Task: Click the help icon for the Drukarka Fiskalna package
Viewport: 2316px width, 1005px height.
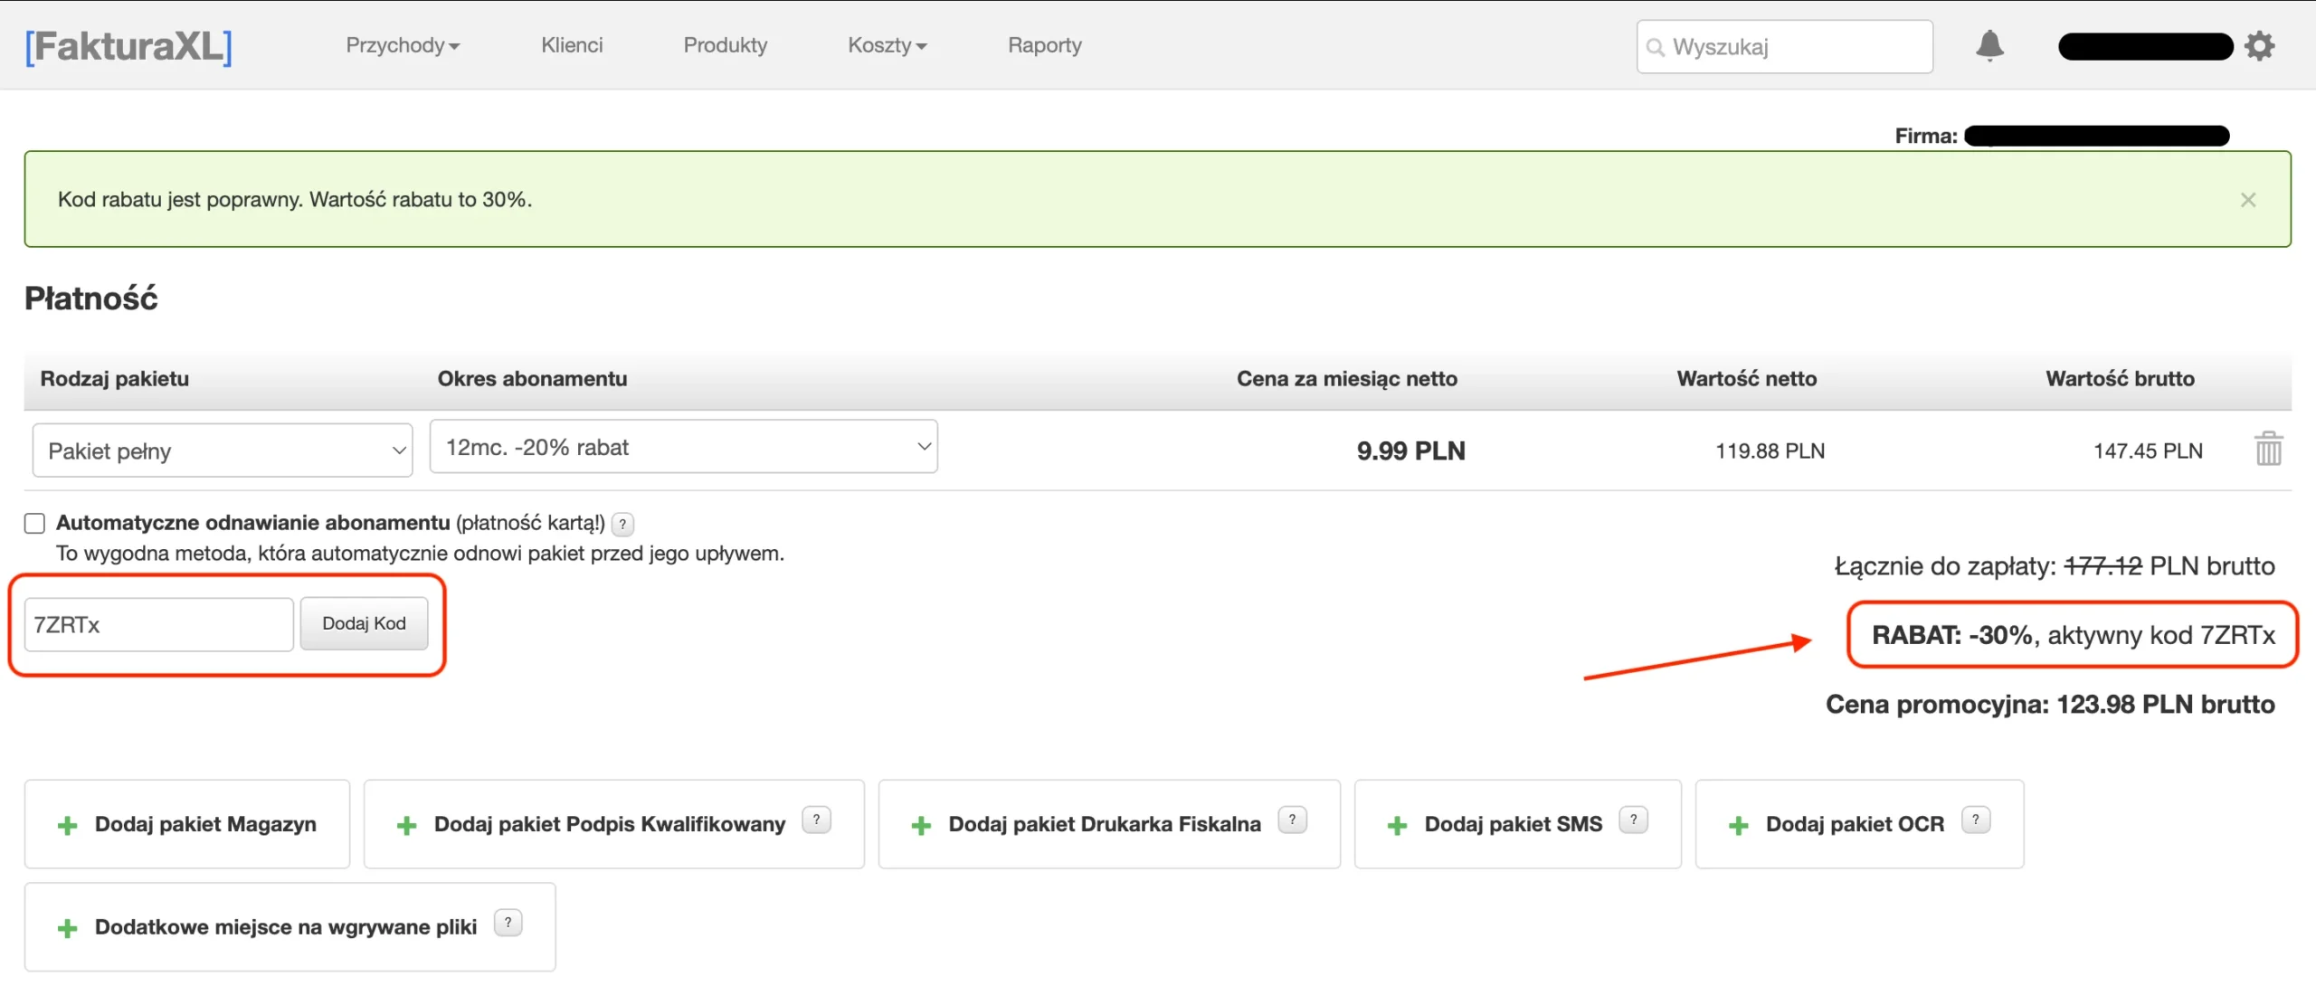Action: pos(1292,820)
